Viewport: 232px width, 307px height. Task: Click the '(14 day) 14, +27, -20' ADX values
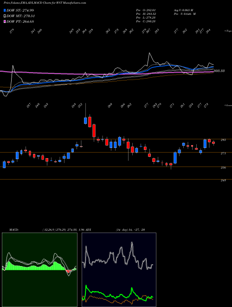130,230
